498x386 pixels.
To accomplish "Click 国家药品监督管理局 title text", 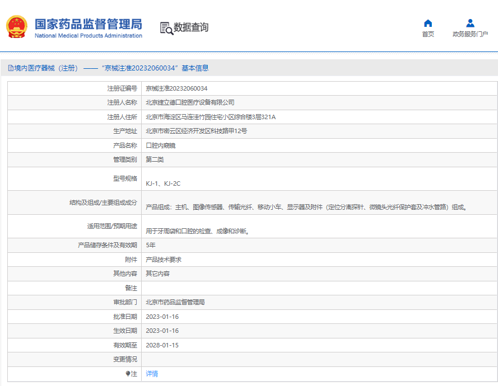I will [x=89, y=24].
